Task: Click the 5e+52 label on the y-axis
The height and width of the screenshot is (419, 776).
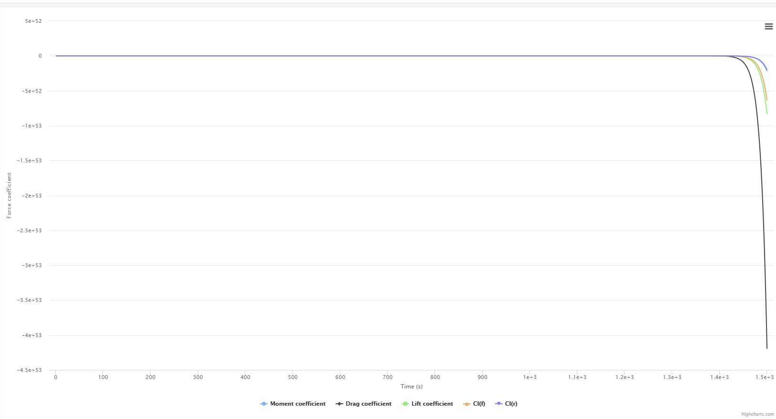Action: point(33,21)
